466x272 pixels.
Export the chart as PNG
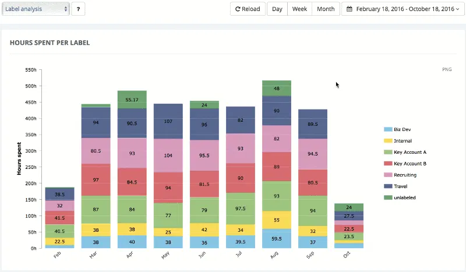pyautogui.click(x=447, y=69)
